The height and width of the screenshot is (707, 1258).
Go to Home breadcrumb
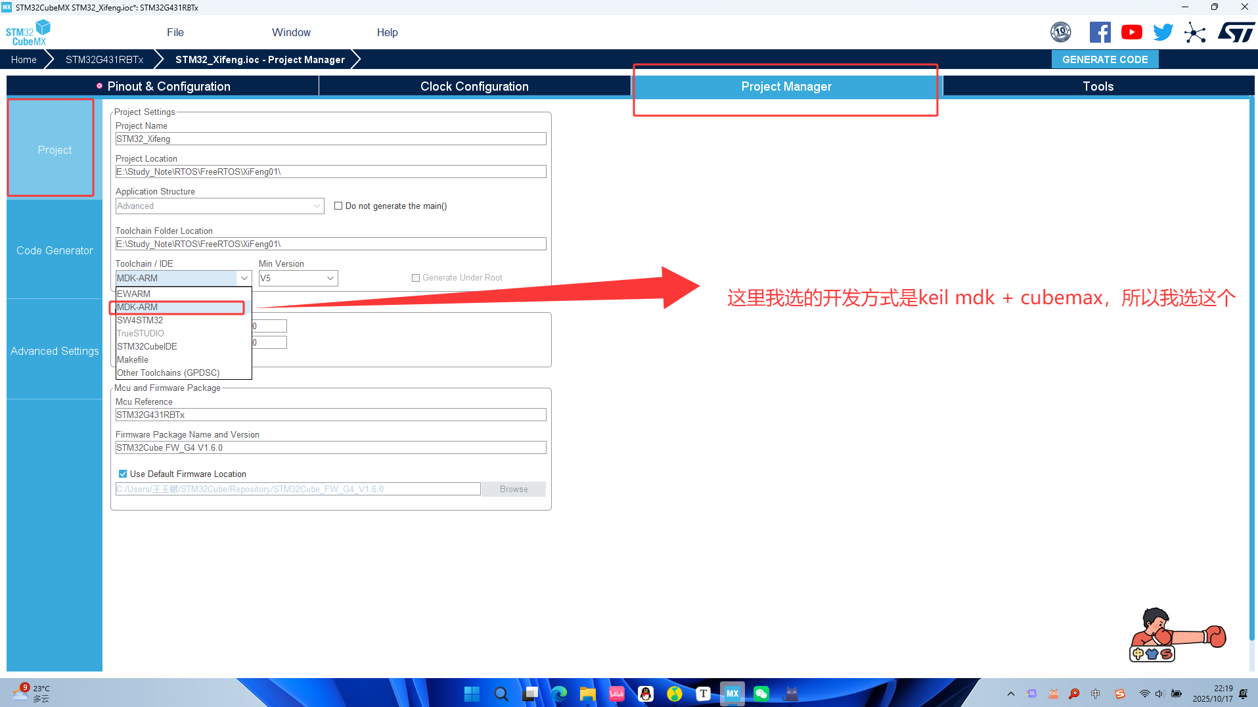coord(24,59)
